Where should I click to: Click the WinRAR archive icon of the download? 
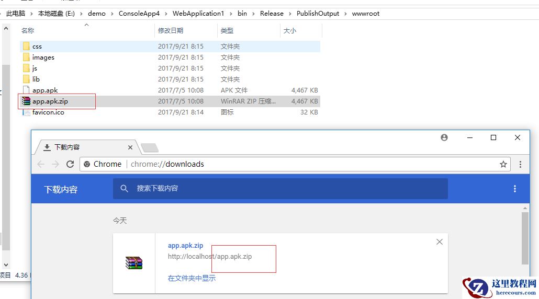click(134, 263)
